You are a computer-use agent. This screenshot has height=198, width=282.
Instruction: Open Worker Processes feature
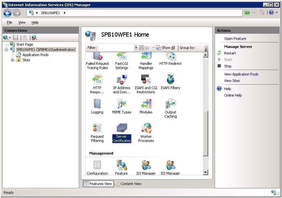tap(146, 133)
